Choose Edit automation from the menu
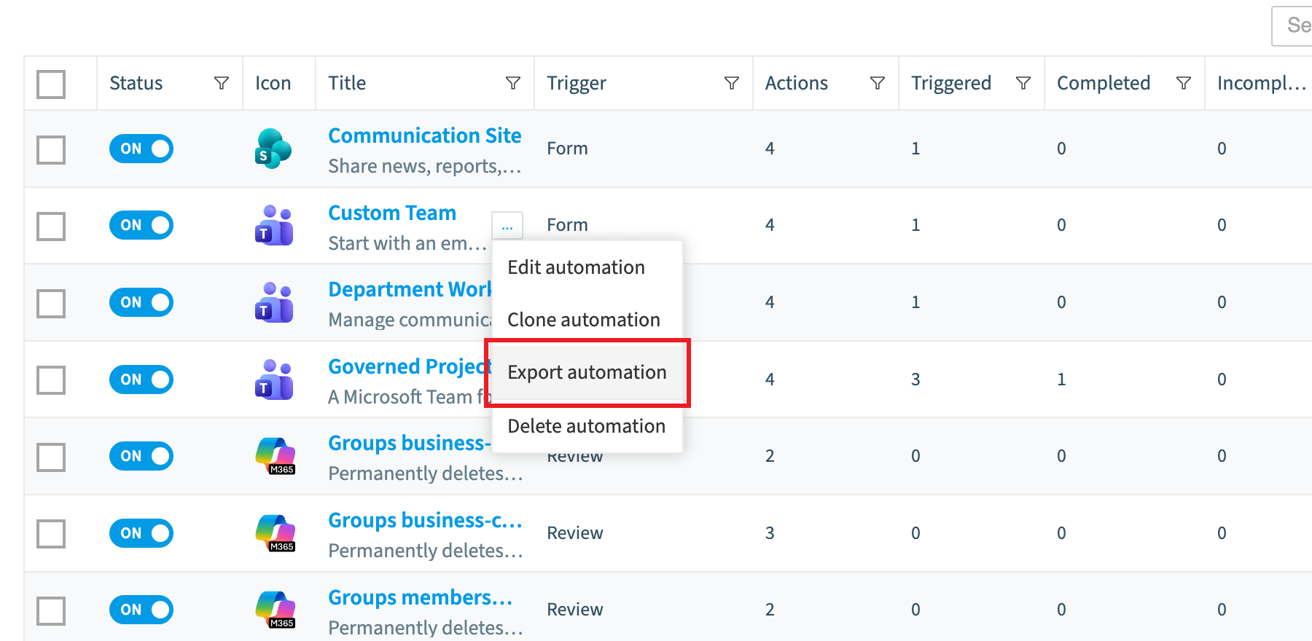This screenshot has width=1312, height=641. tap(587, 267)
